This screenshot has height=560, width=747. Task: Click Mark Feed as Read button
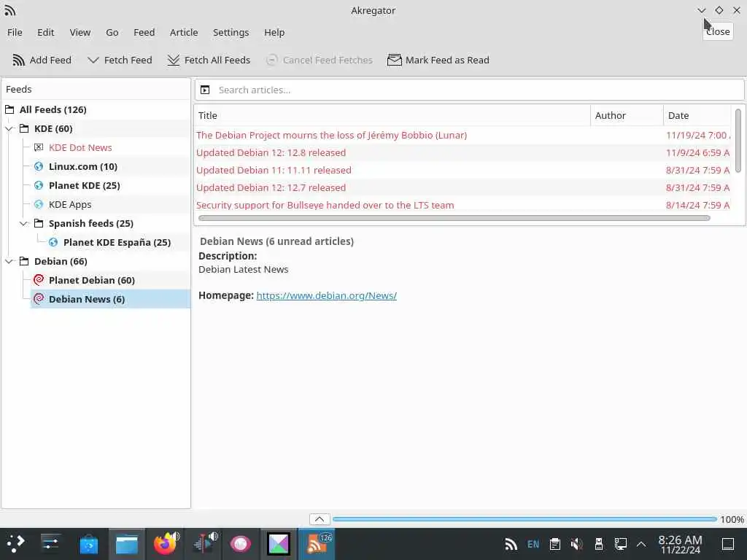click(x=438, y=60)
